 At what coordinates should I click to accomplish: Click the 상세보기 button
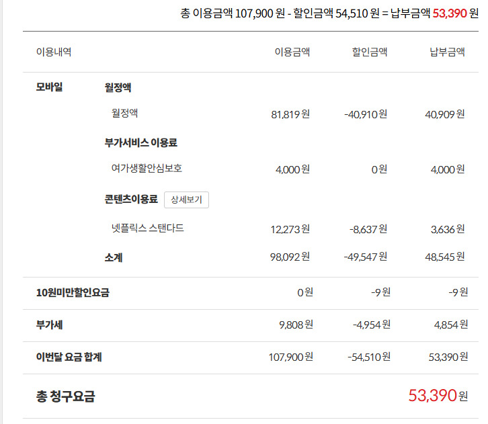186,200
